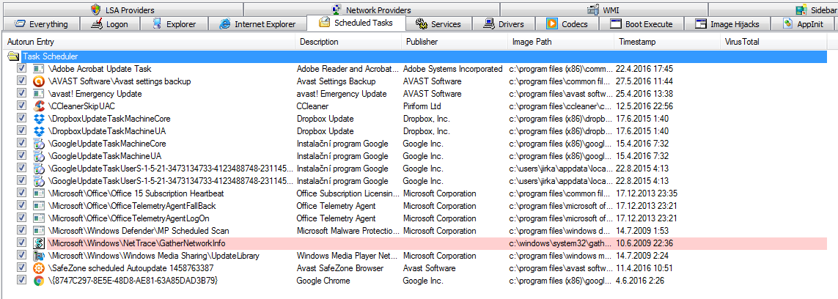Disable the avast! Emergency Update entry checkbox

click(22, 94)
